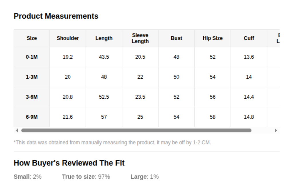This screenshot has width=286, height=183.
Task: Click the True to size 97% rating
Action: (86, 177)
